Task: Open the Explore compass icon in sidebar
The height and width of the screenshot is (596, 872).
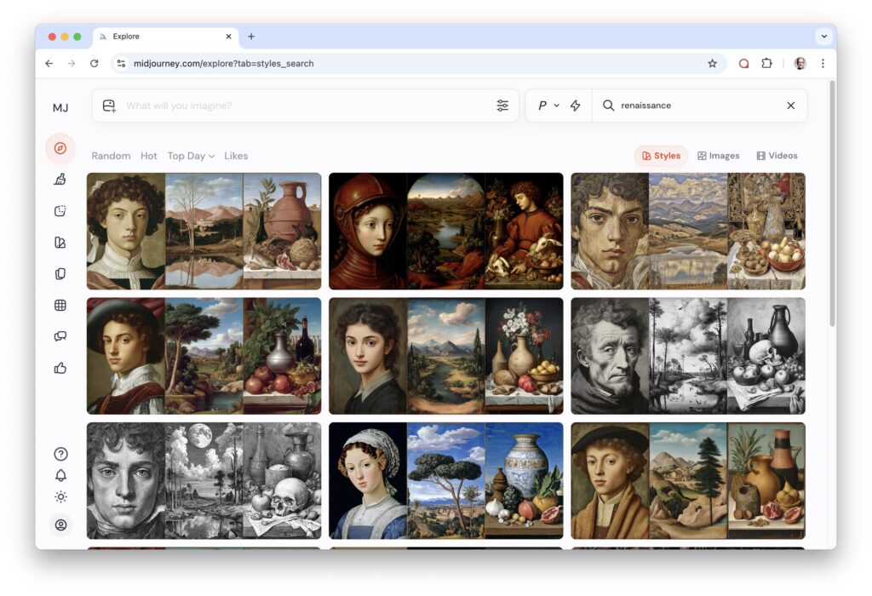Action: pyautogui.click(x=60, y=148)
